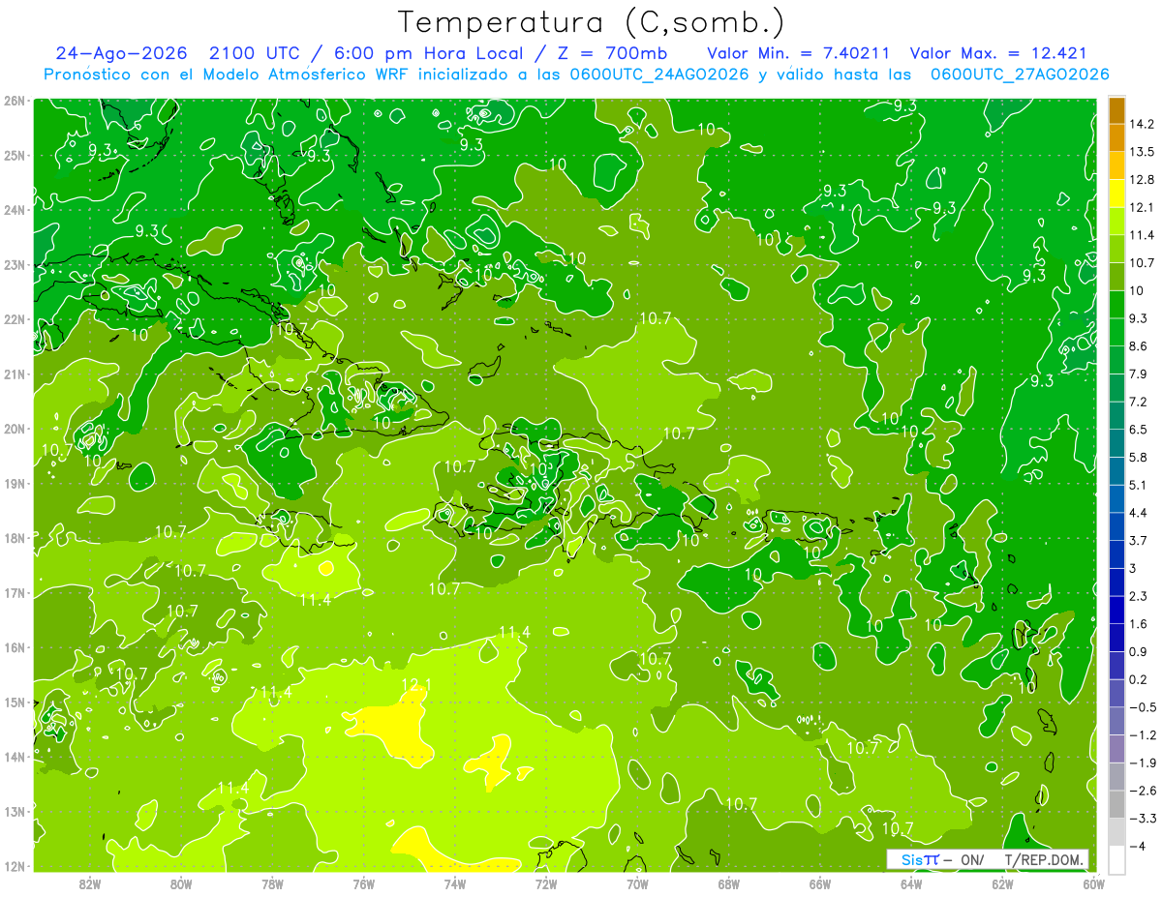Click the "0.2" value on the color scale

point(1138,679)
